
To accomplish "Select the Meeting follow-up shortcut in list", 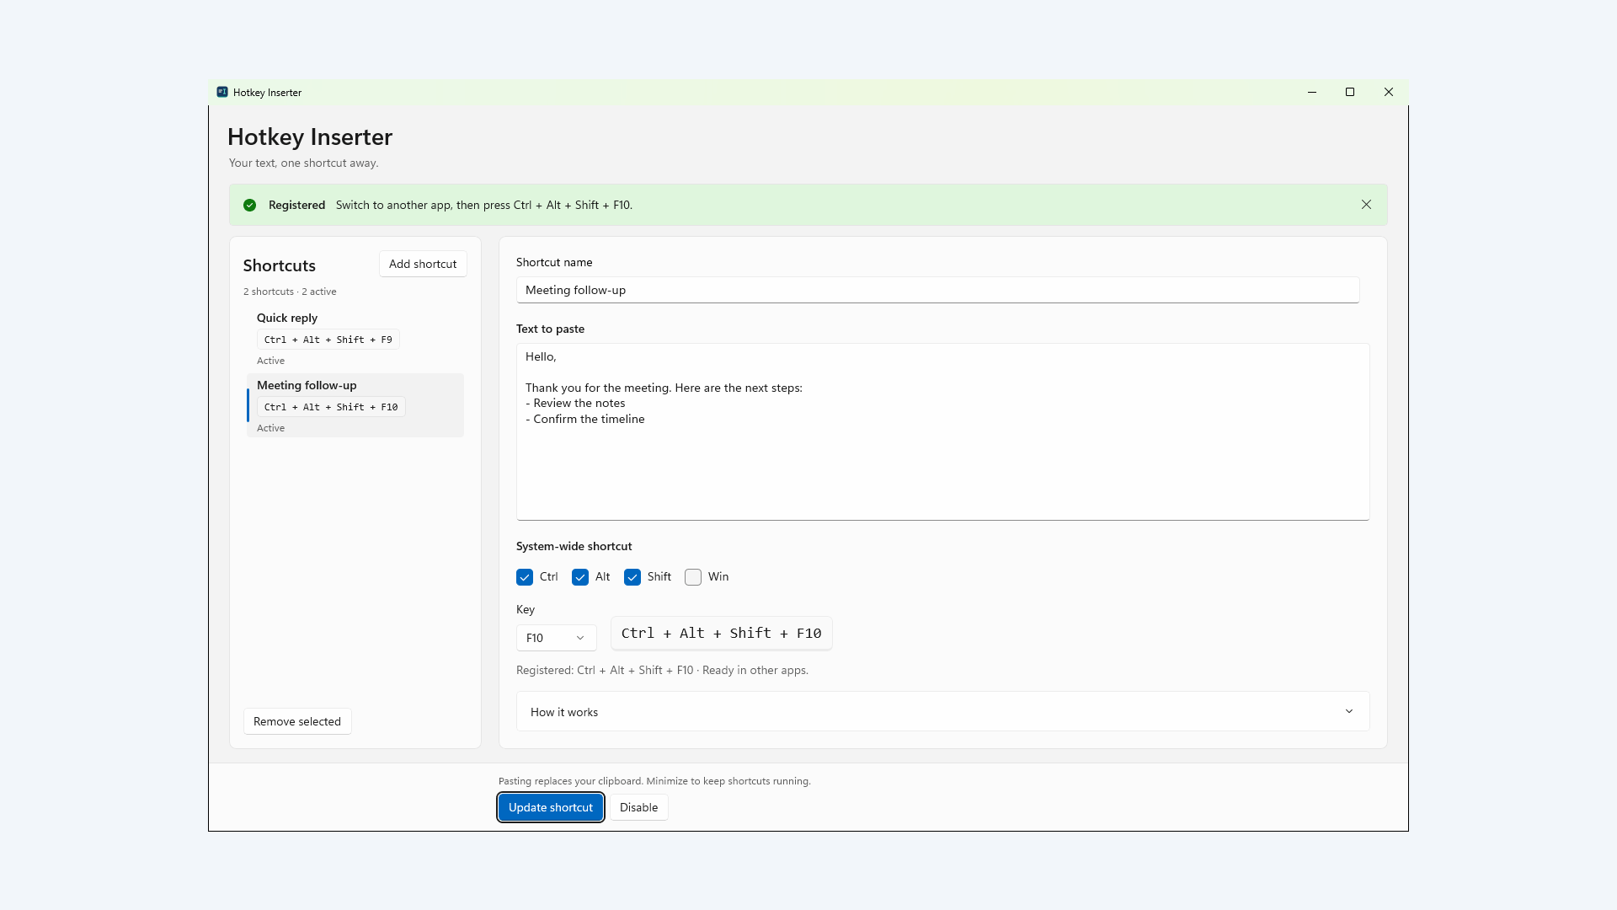I will point(355,405).
